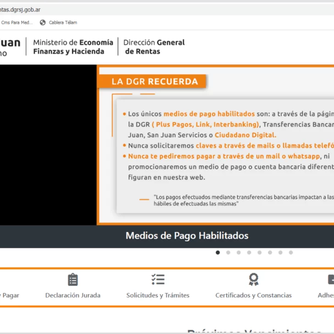The height and width of the screenshot is (334, 334).
Task: Click the Ministerio de Economía Finanzas y Hacienda text
Action: click(73, 47)
